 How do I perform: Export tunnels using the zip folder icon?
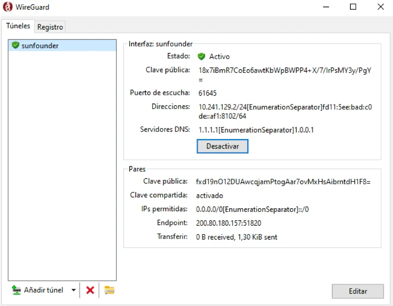109,290
